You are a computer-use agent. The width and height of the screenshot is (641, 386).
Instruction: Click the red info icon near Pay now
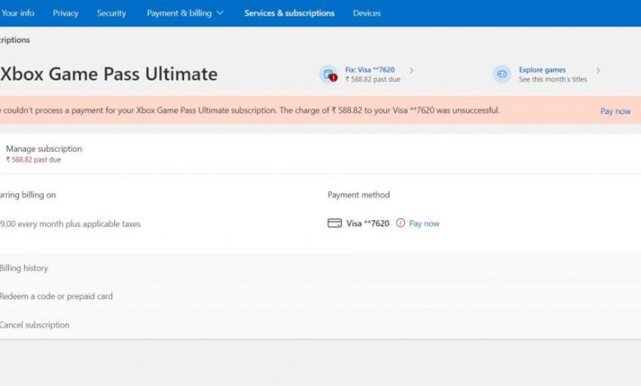tap(401, 223)
